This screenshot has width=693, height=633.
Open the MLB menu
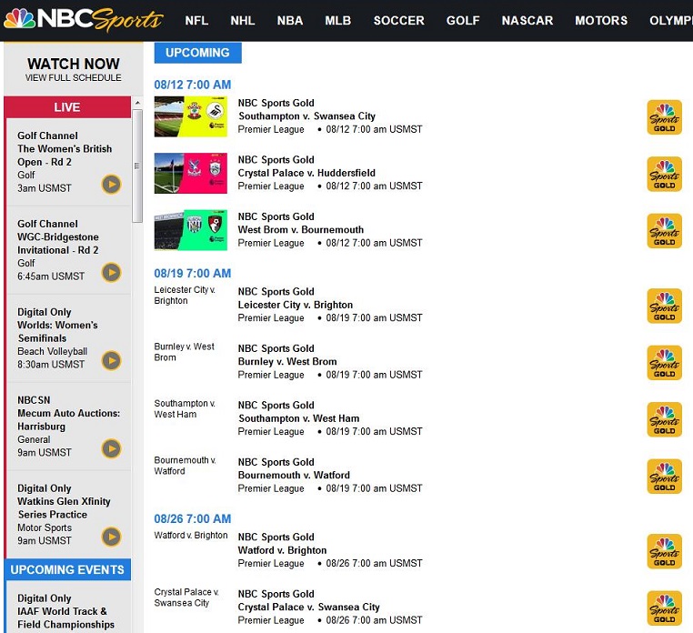click(338, 20)
